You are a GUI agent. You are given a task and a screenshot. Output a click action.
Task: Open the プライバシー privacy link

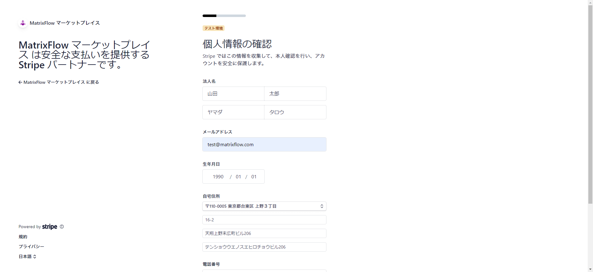31,247
